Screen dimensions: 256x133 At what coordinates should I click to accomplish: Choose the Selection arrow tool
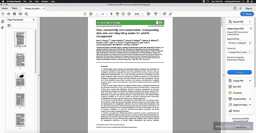(112, 14)
